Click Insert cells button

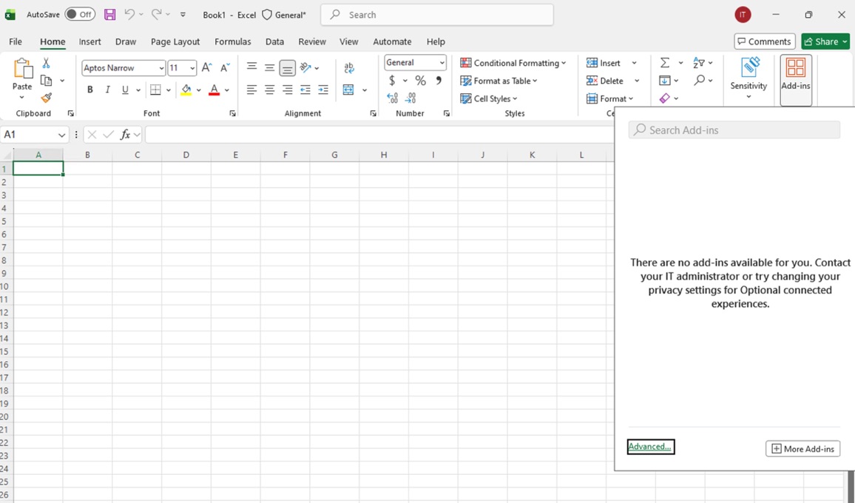tap(604, 63)
